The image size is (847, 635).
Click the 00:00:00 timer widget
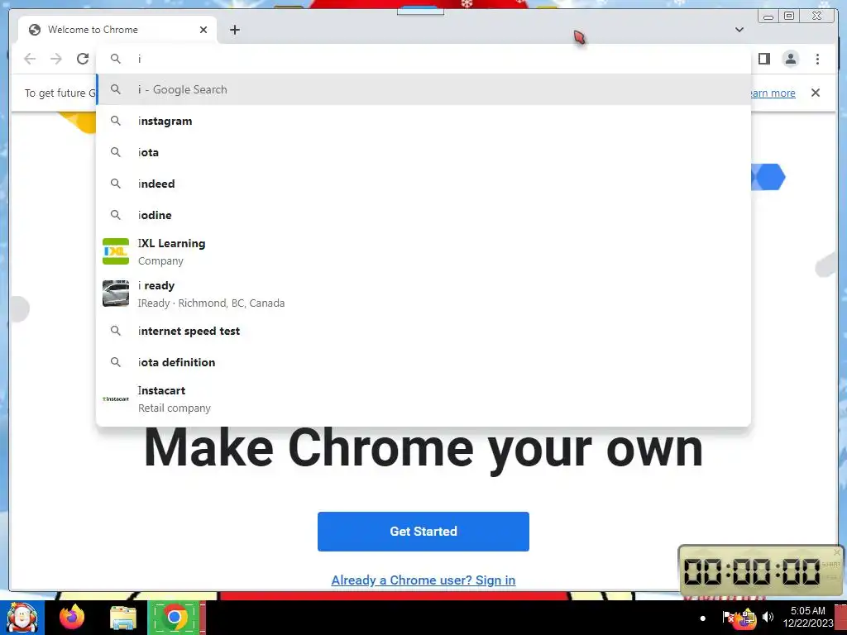pos(760,571)
